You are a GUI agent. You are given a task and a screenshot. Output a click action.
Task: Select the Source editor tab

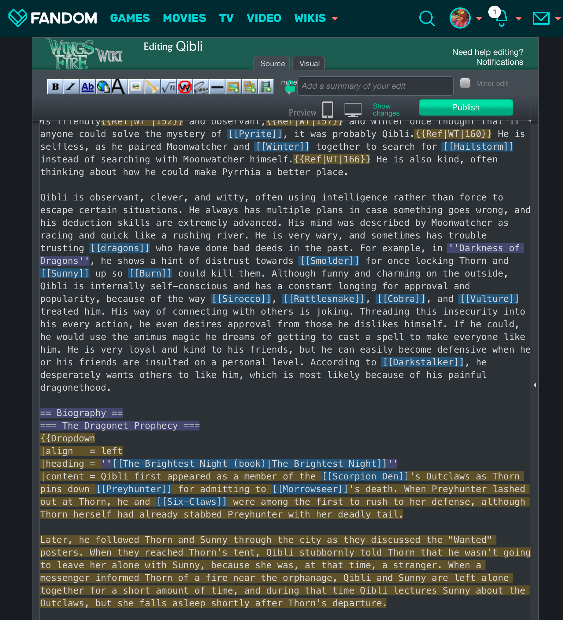click(272, 64)
